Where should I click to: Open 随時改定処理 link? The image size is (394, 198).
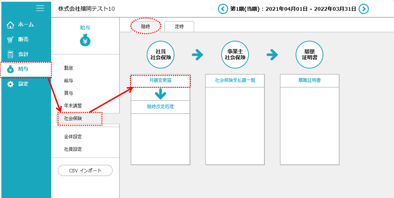(160, 107)
